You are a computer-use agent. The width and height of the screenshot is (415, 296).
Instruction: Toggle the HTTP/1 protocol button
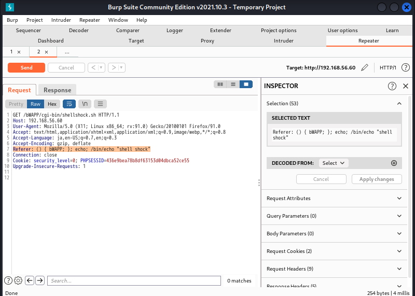tap(388, 68)
